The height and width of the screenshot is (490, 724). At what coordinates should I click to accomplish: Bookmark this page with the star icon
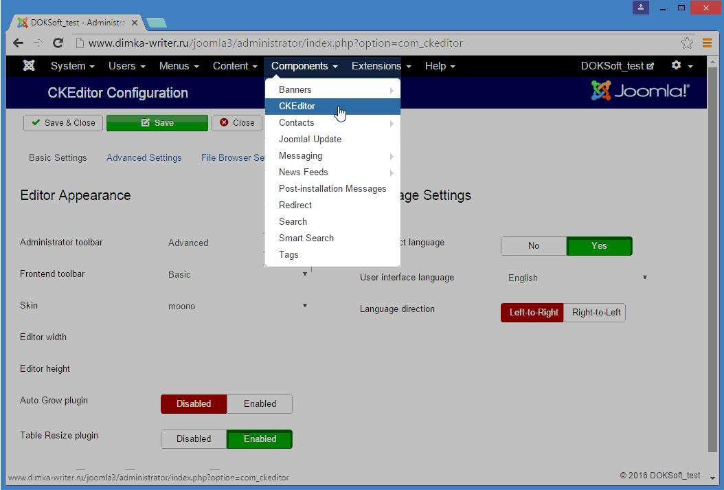(686, 43)
